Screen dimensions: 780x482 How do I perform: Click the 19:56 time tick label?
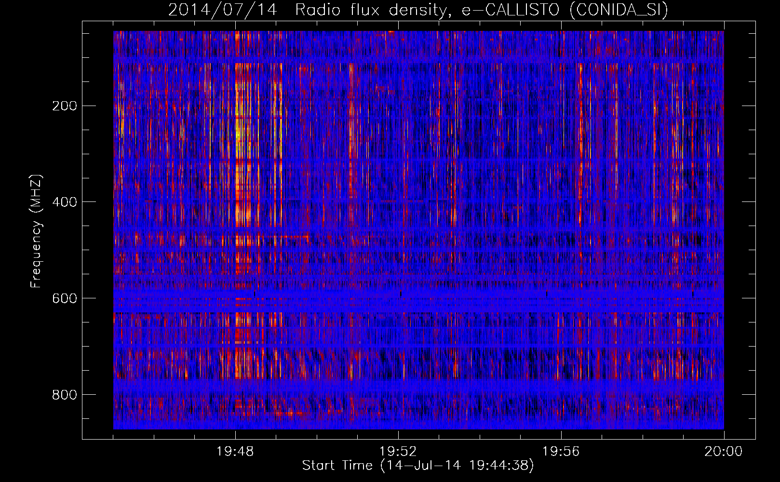click(561, 452)
